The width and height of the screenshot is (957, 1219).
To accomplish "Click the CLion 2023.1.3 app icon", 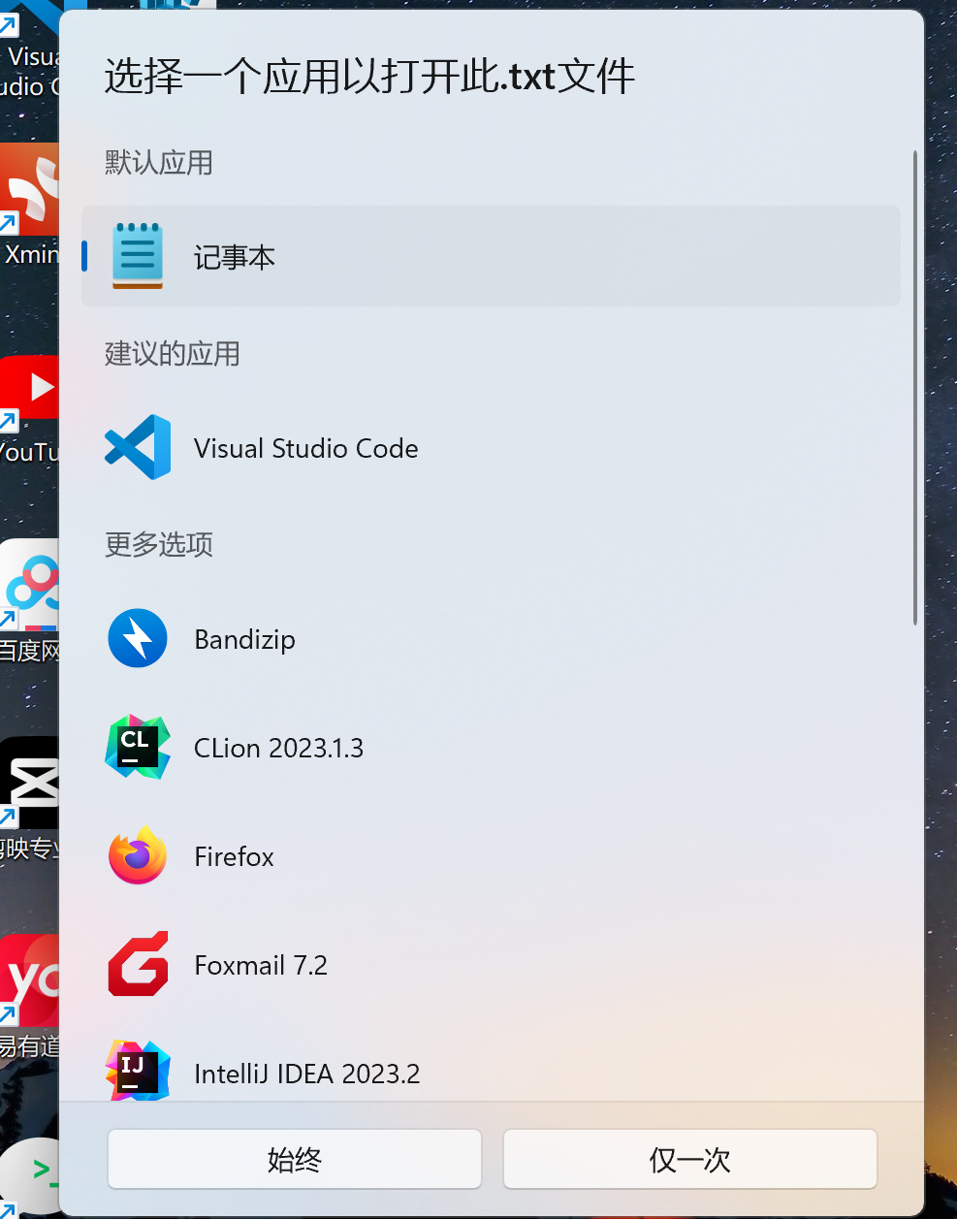I will coord(138,747).
